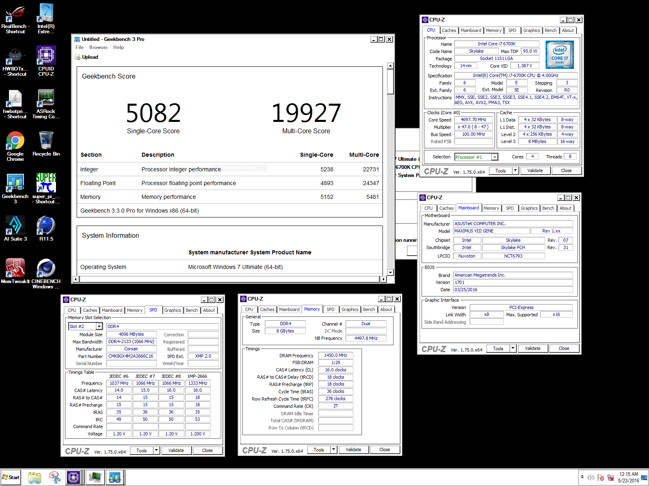The height and width of the screenshot is (486, 649).
Task: Click the Multi-Core Score 19927
Action: coord(306,113)
